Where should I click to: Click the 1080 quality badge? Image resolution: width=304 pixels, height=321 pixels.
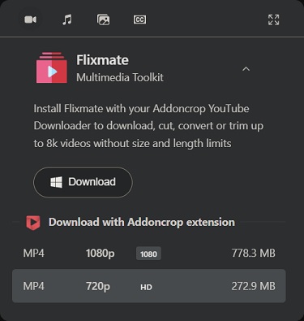point(148,254)
